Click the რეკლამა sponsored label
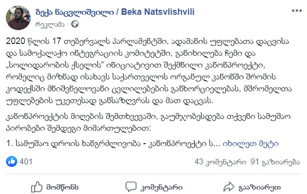Viewport: 307px width, 194px height. tap(50, 25)
